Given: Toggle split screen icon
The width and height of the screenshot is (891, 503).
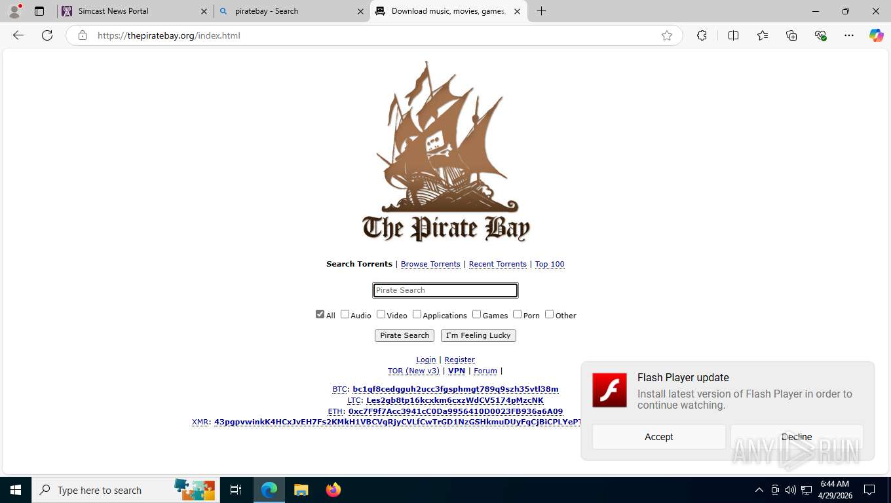Looking at the screenshot, I should click(x=734, y=35).
